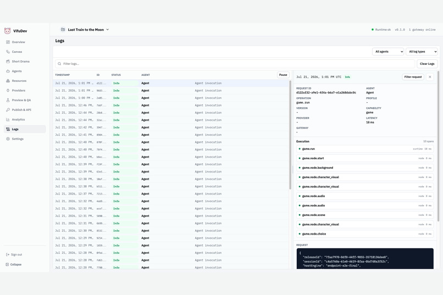443x295 pixels.
Task: Click the STATUS column header
Action: 116,75
